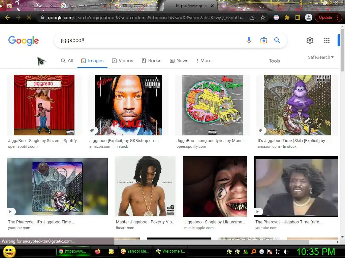Open Google quick settings gear
This screenshot has width=345, height=258.
click(310, 40)
